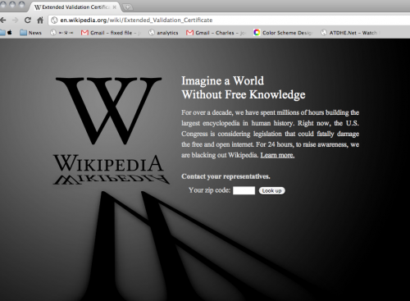Open a new tab button
410x301 pixels.
127,7
